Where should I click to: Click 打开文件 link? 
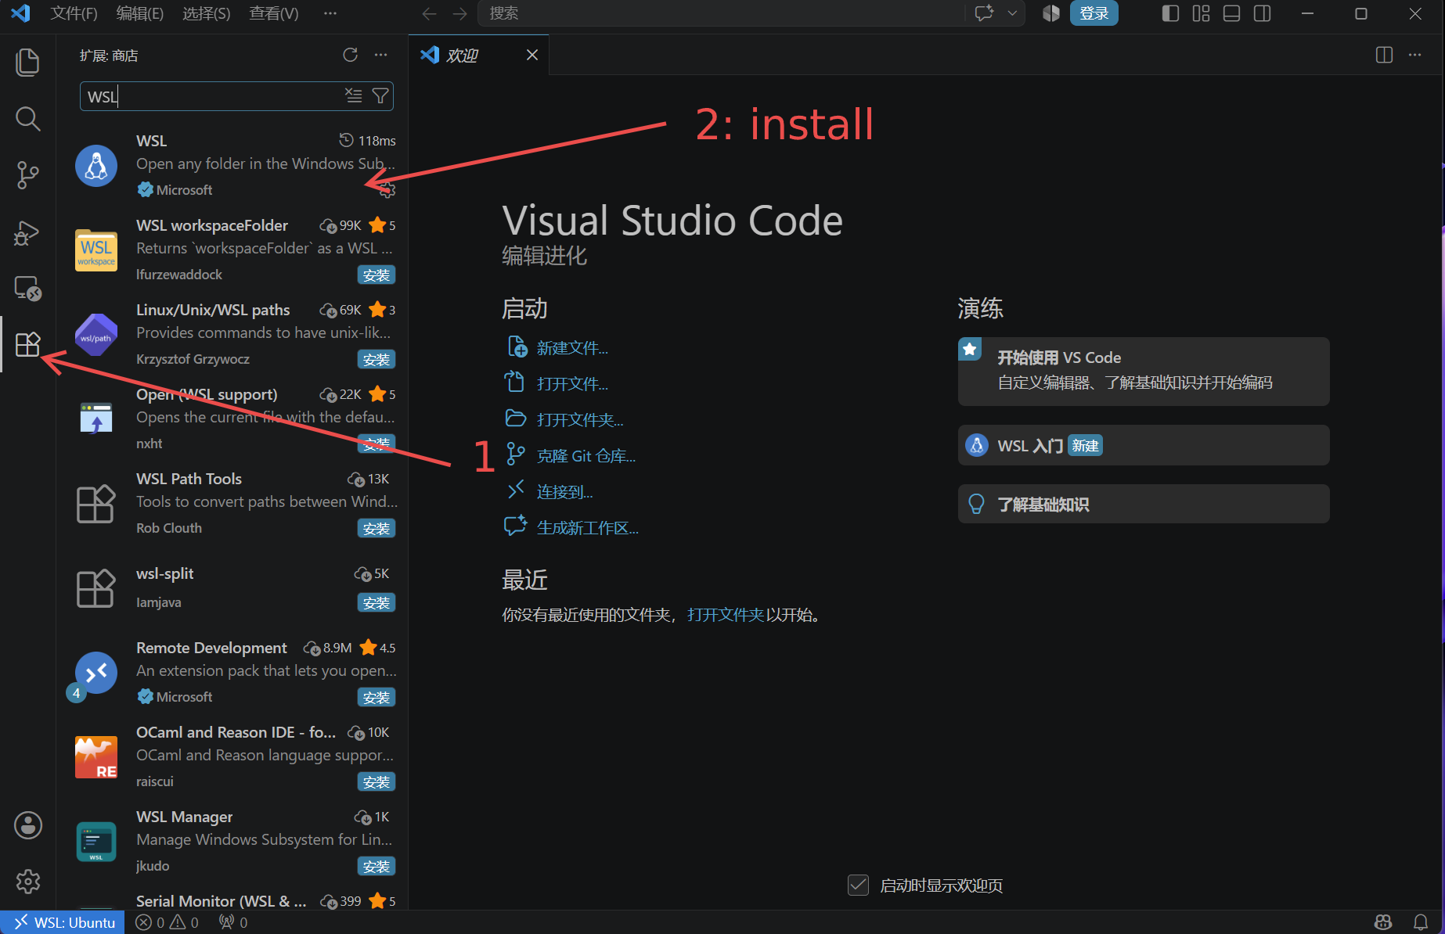[x=572, y=384]
